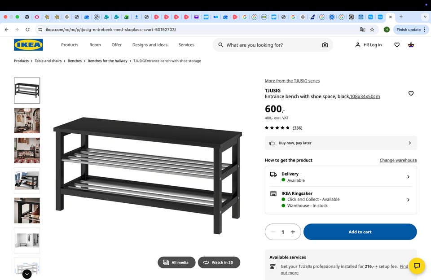431x280 pixels.
Task: Click the translate page icon
Action: tap(363, 30)
